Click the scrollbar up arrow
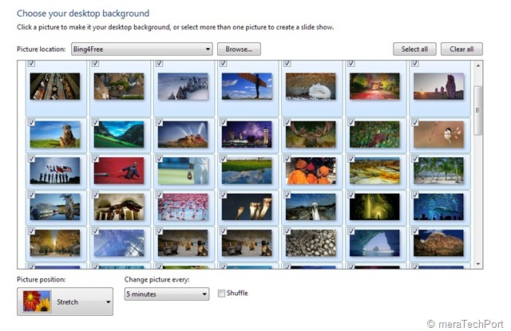The width and height of the screenshot is (511, 331). 477,65
